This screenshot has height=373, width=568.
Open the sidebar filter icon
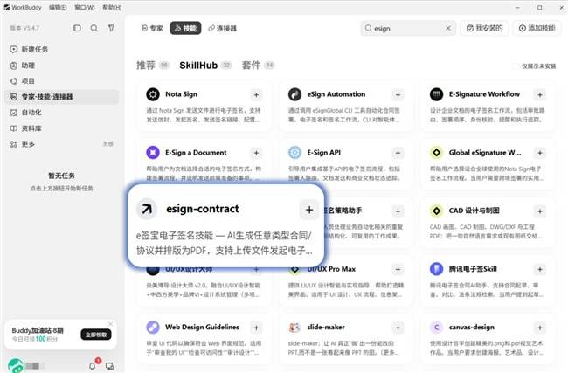(111, 28)
